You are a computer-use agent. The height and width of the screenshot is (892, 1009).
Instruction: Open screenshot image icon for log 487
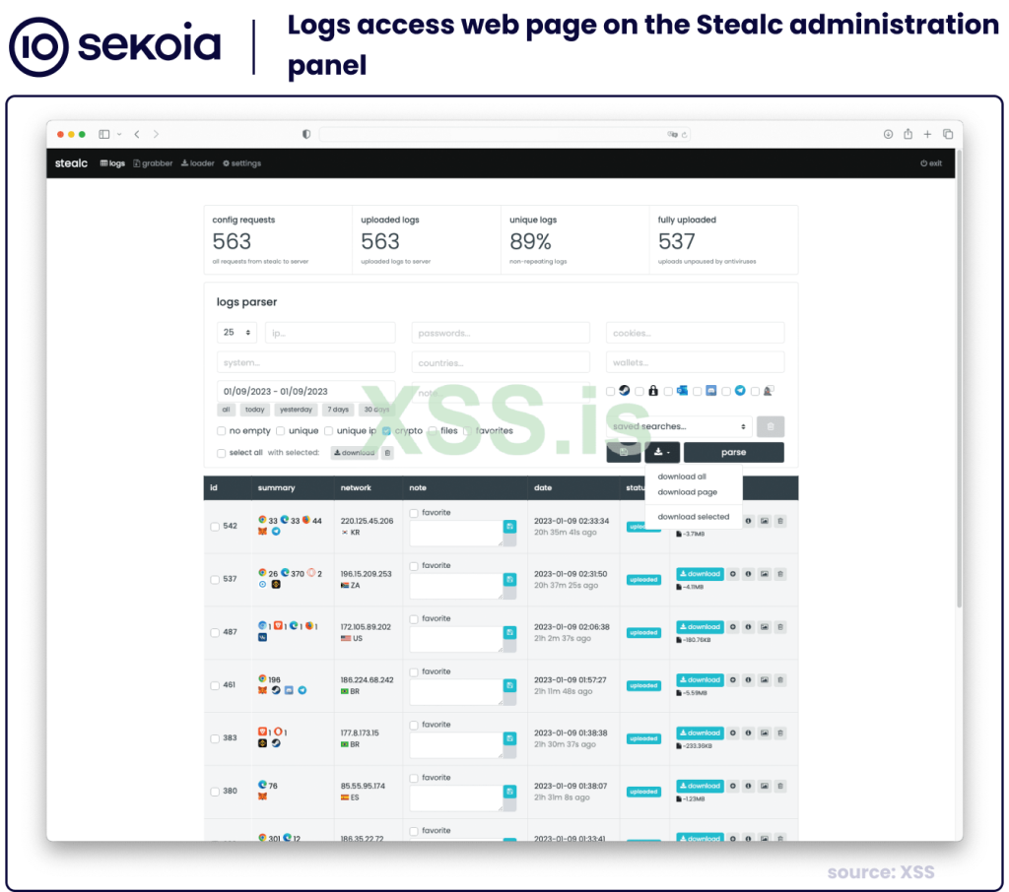[x=764, y=626]
